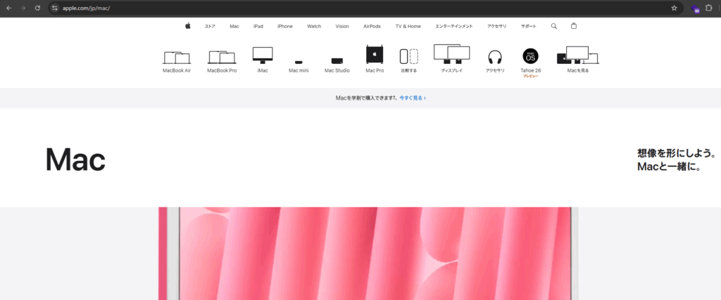Viewport: 721px width, 300px height.
Task: Open site information icon in address bar
Action: (x=55, y=8)
